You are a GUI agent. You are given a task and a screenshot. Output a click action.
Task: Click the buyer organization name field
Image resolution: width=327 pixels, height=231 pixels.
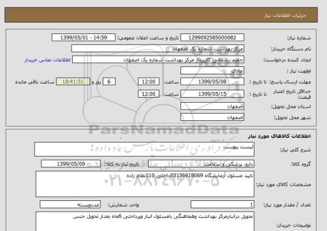[158, 49]
